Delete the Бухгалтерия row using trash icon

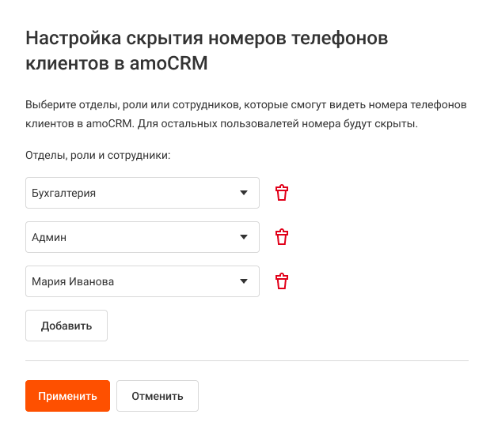pos(282,193)
